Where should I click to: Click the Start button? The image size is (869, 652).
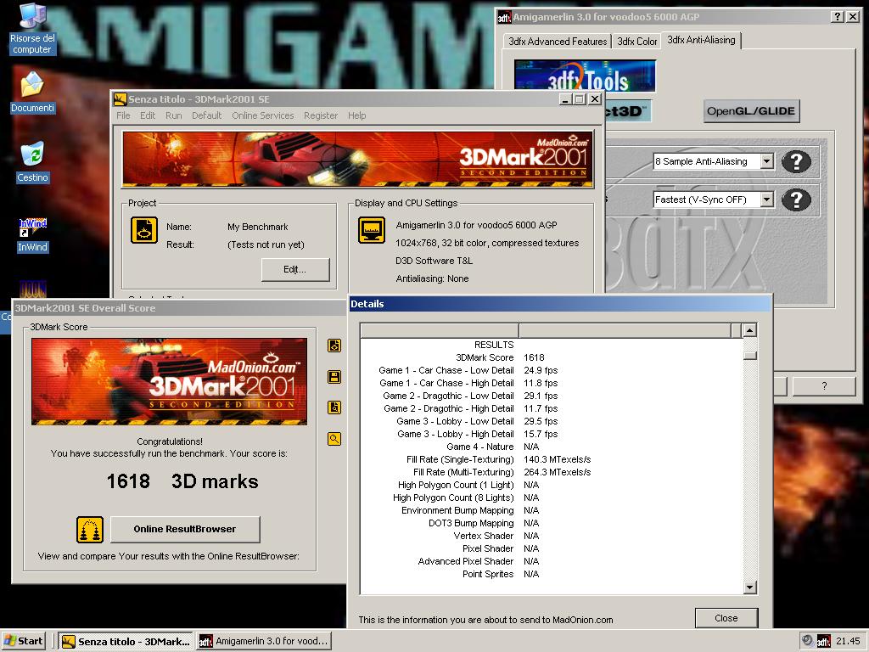23,641
